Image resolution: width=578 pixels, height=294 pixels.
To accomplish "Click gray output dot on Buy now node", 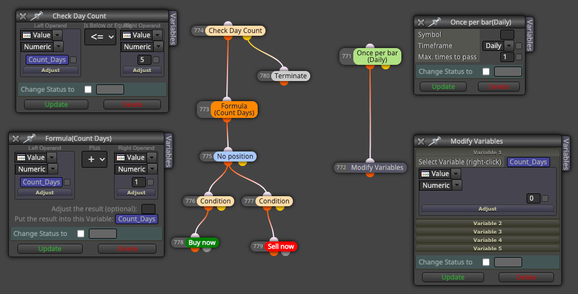I will pos(207,249).
